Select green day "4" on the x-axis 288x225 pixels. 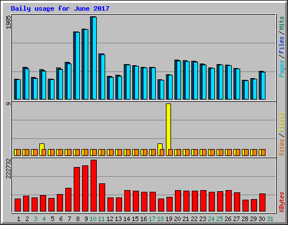(x=44, y=219)
